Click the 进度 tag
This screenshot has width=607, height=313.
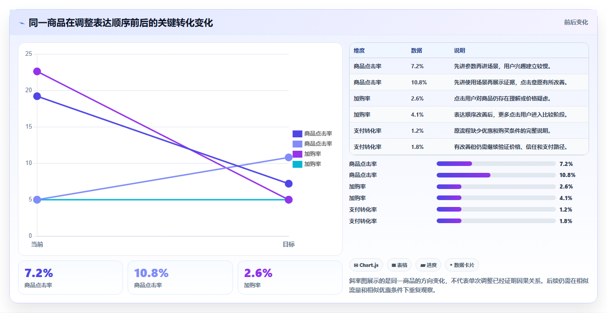pos(428,265)
